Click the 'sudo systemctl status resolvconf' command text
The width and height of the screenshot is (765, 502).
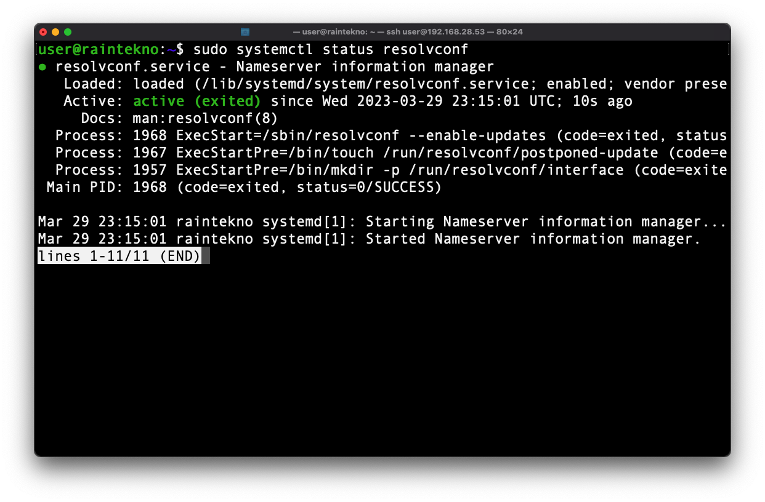tap(331, 49)
